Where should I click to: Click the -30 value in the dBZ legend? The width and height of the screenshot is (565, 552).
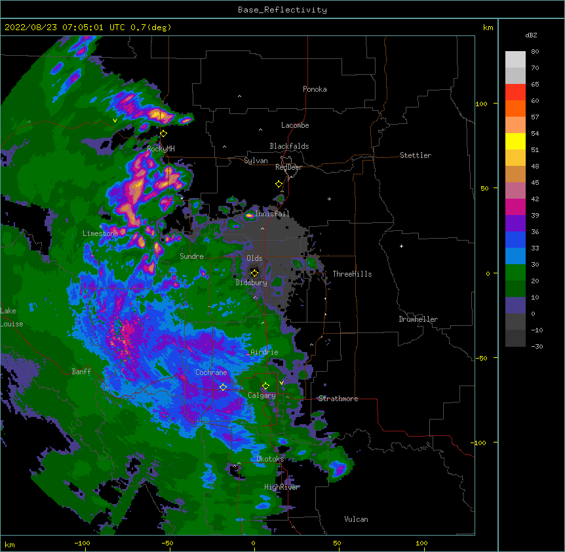pyautogui.click(x=537, y=346)
